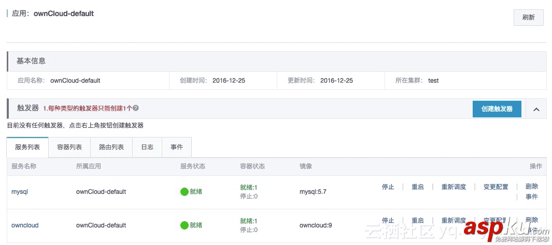This screenshot has height=245, width=552.
Task: Click the green status dot for mysql
Action: click(x=184, y=192)
